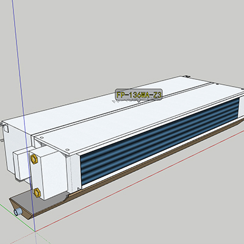Click the axes origin point
The image size is (244, 244).
coord(35,232)
